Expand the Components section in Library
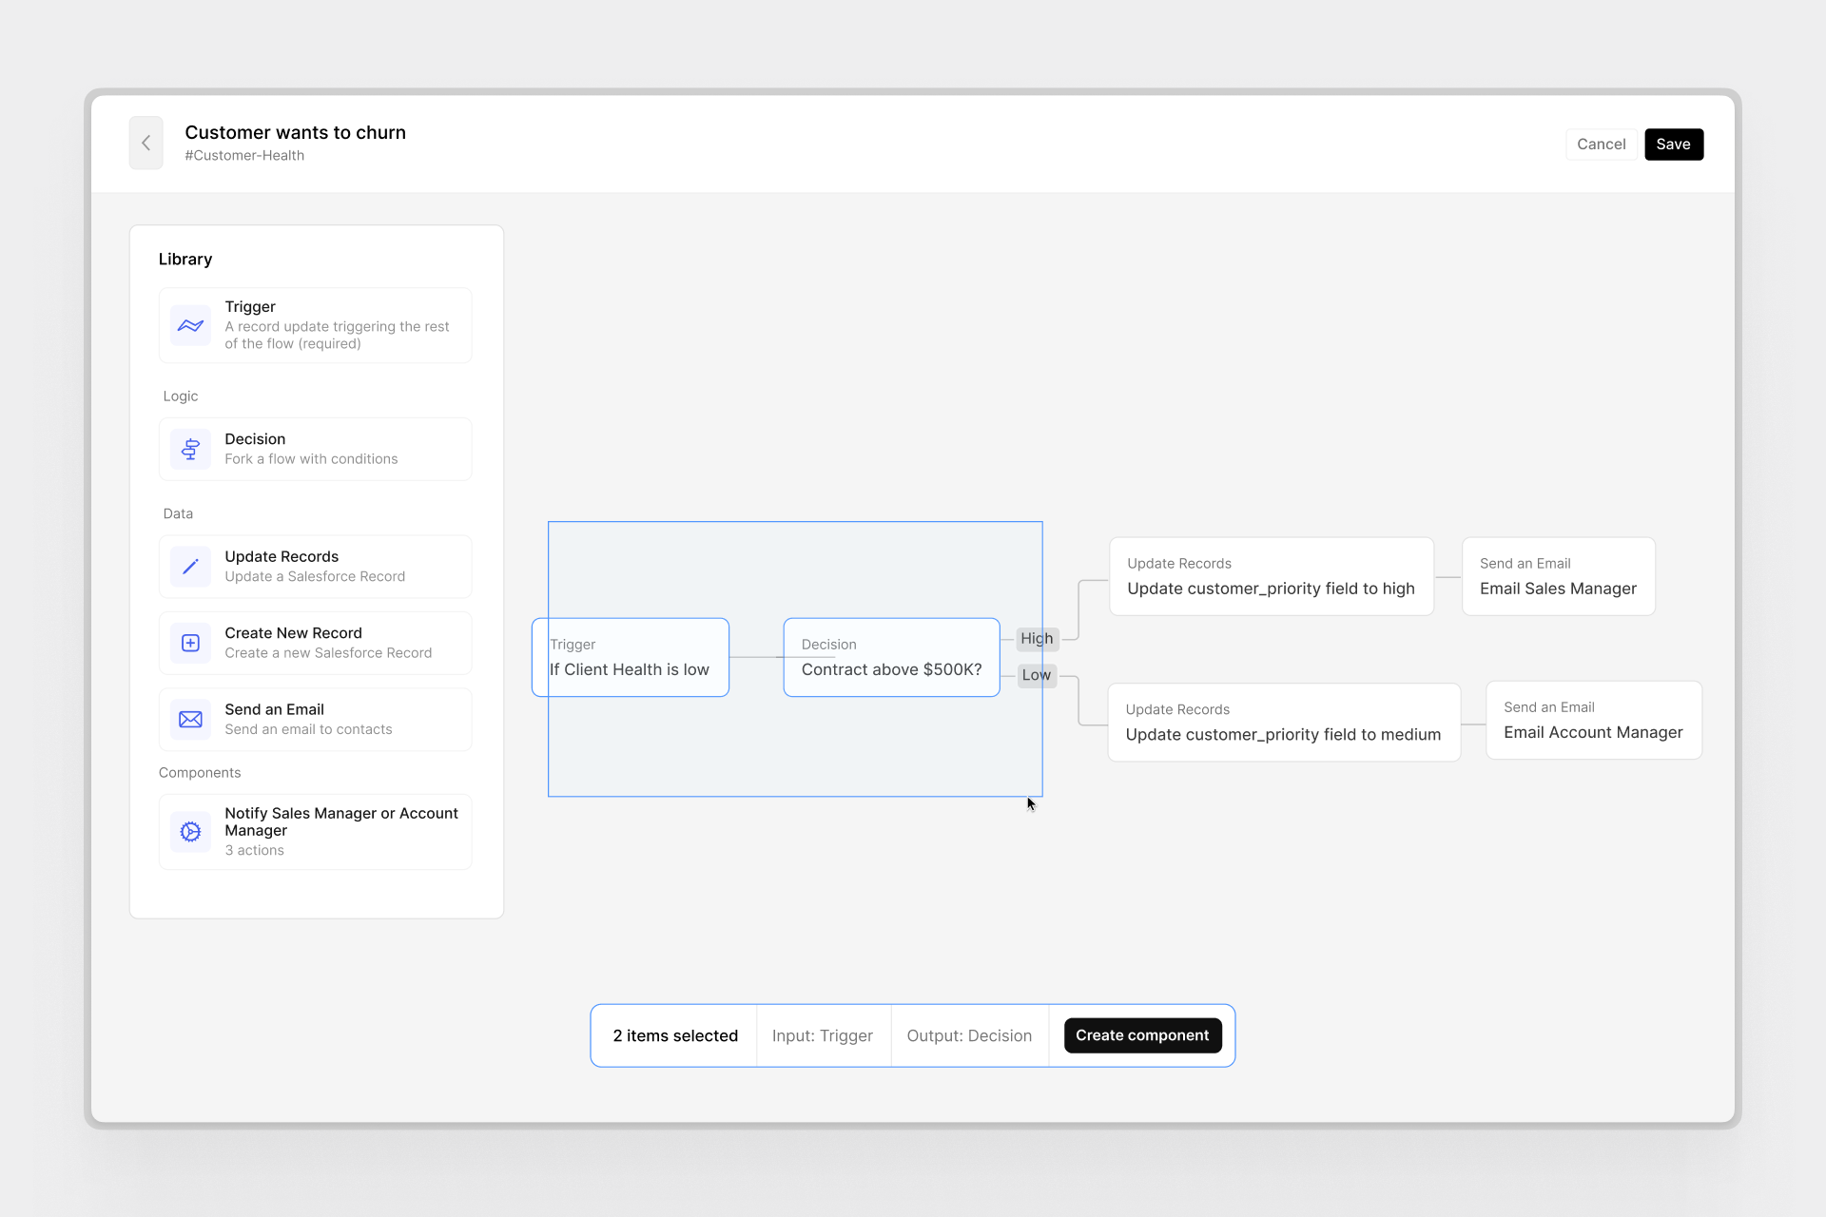Screen dimensions: 1826x1217 [x=200, y=771]
